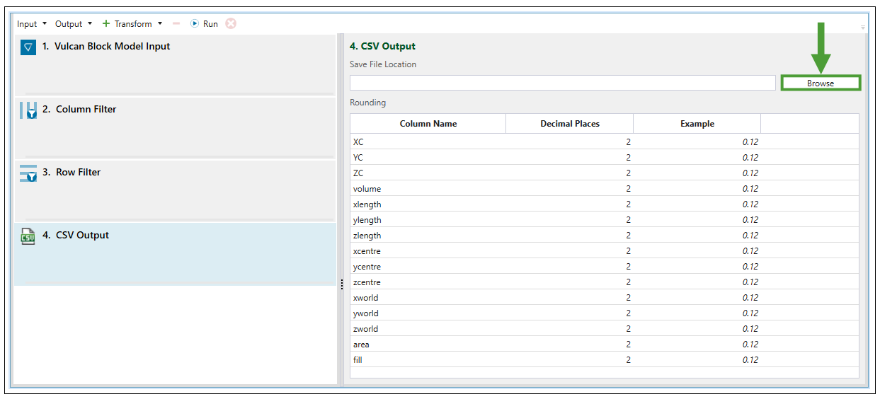Click the CSV Output file icon

pyautogui.click(x=28, y=236)
